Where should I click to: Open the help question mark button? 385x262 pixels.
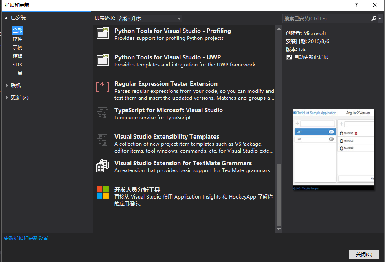point(356,5)
